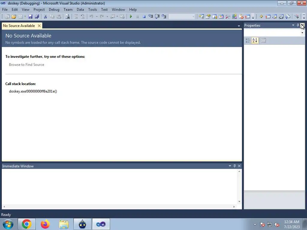
Task: Open the active documents list dropdown
Action: tap(239, 26)
